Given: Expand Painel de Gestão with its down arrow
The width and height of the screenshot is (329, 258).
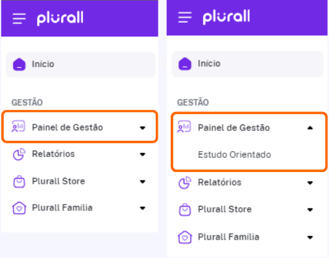Looking at the screenshot, I should [x=143, y=128].
